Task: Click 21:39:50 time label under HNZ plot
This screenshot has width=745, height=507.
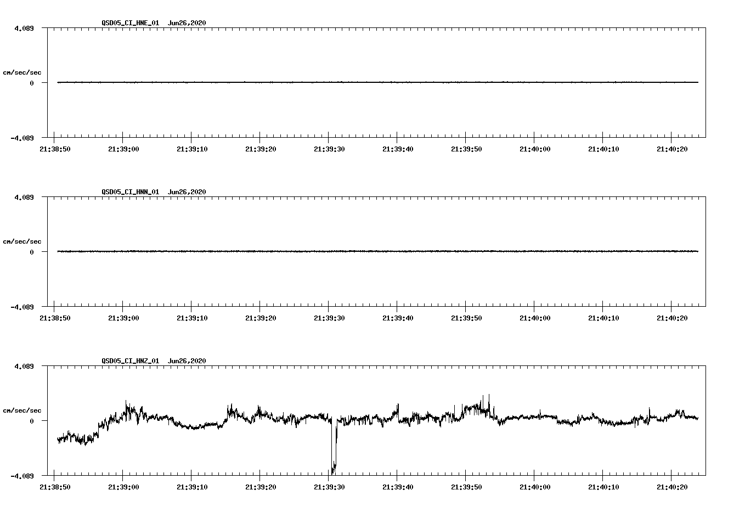Action: point(466,487)
